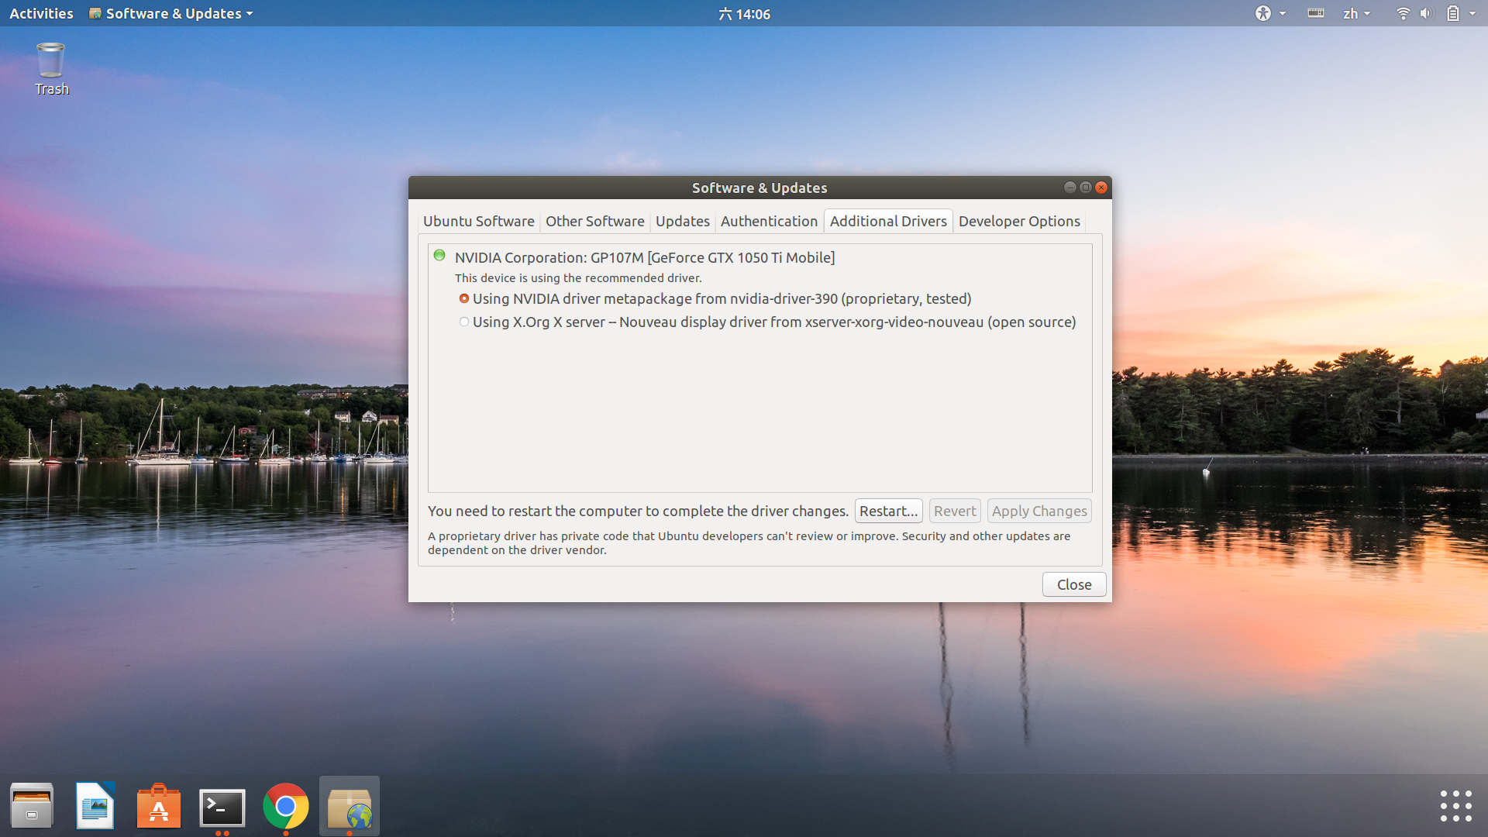The image size is (1488, 837).
Task: Show applications grid button
Action: pos(1455,806)
